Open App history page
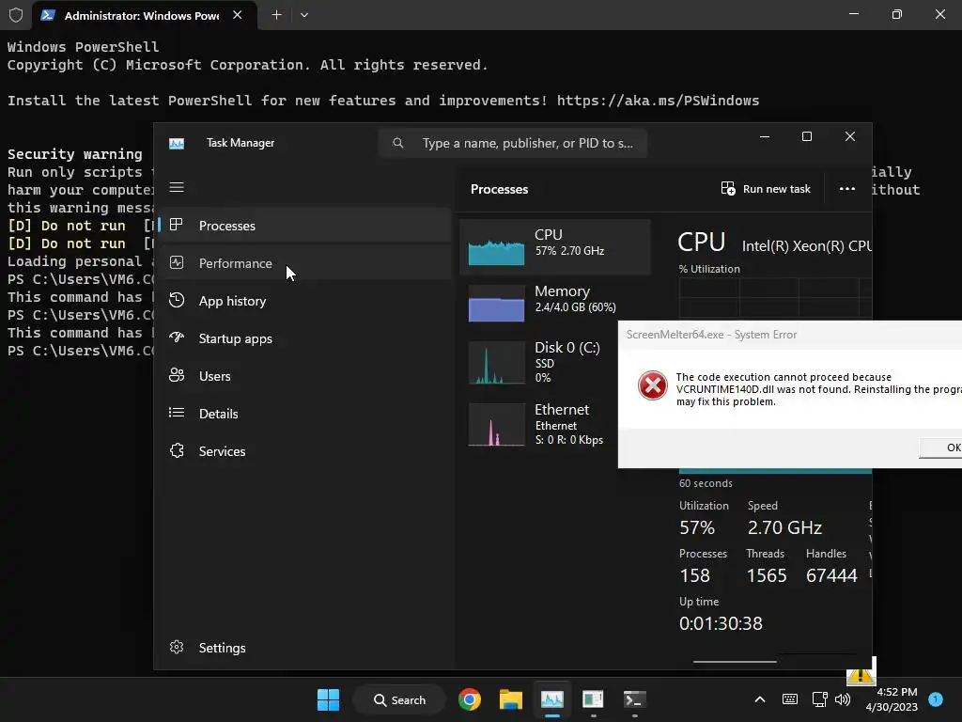Image resolution: width=962 pixels, height=722 pixels. pyautogui.click(x=305, y=301)
